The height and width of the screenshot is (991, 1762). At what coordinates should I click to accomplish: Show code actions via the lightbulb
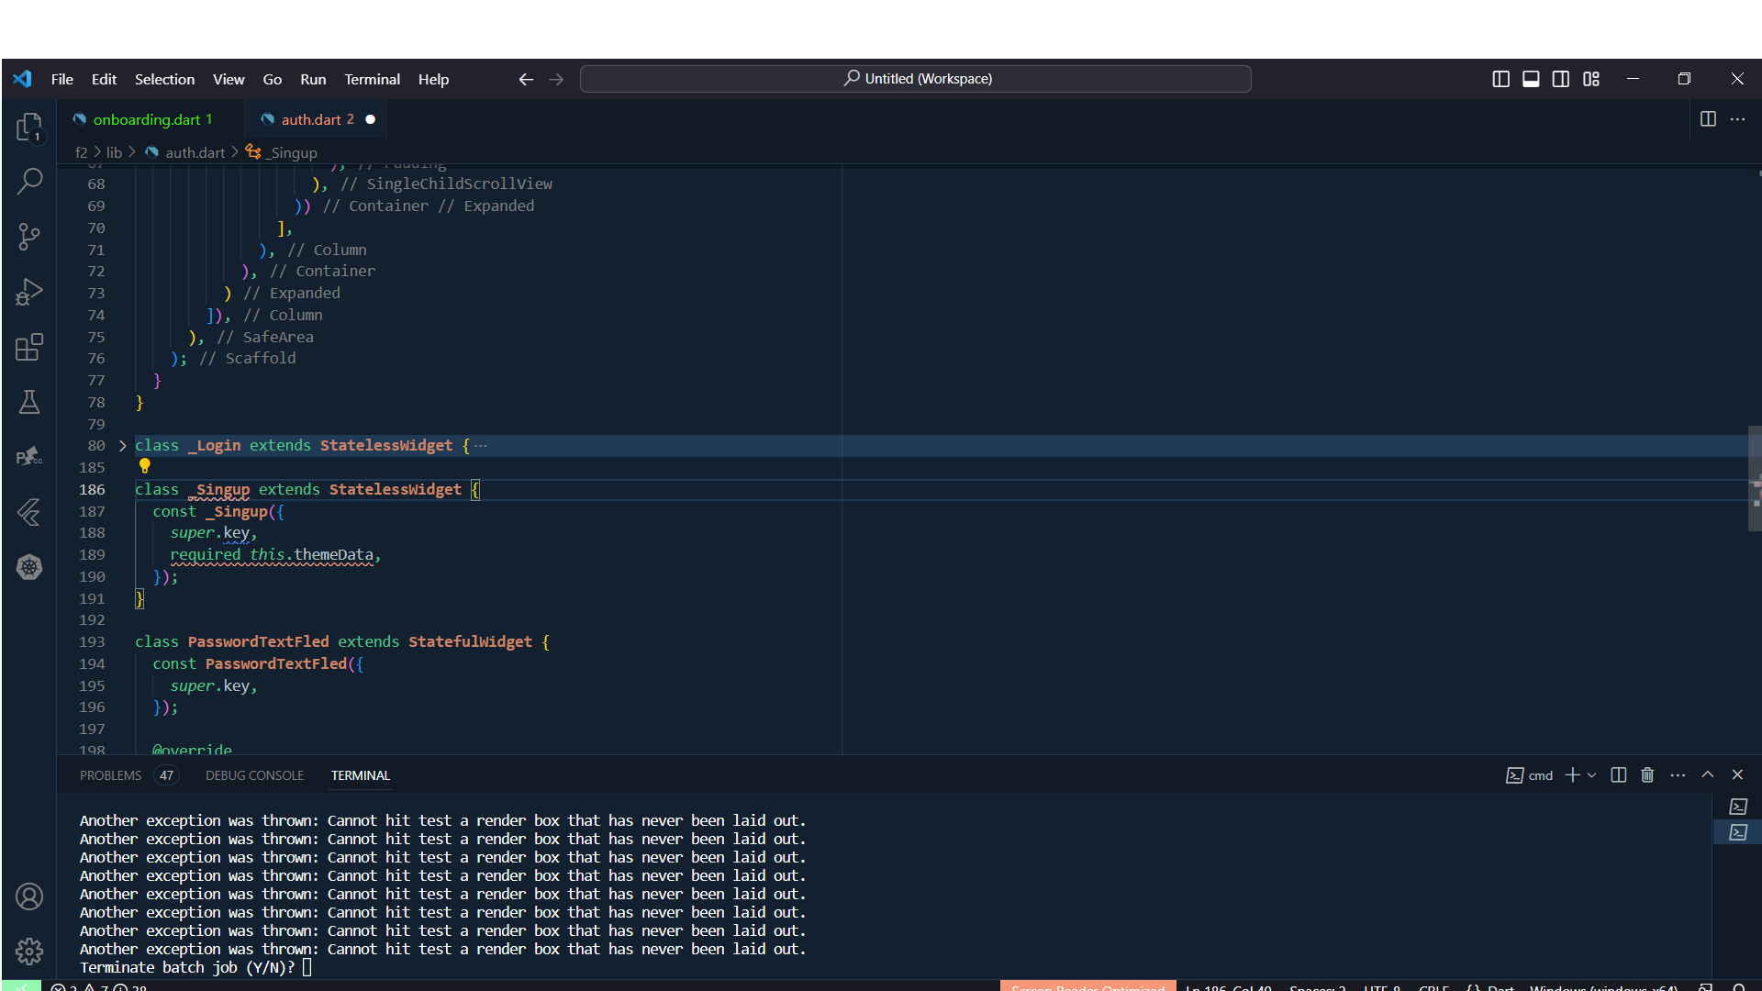[144, 466]
